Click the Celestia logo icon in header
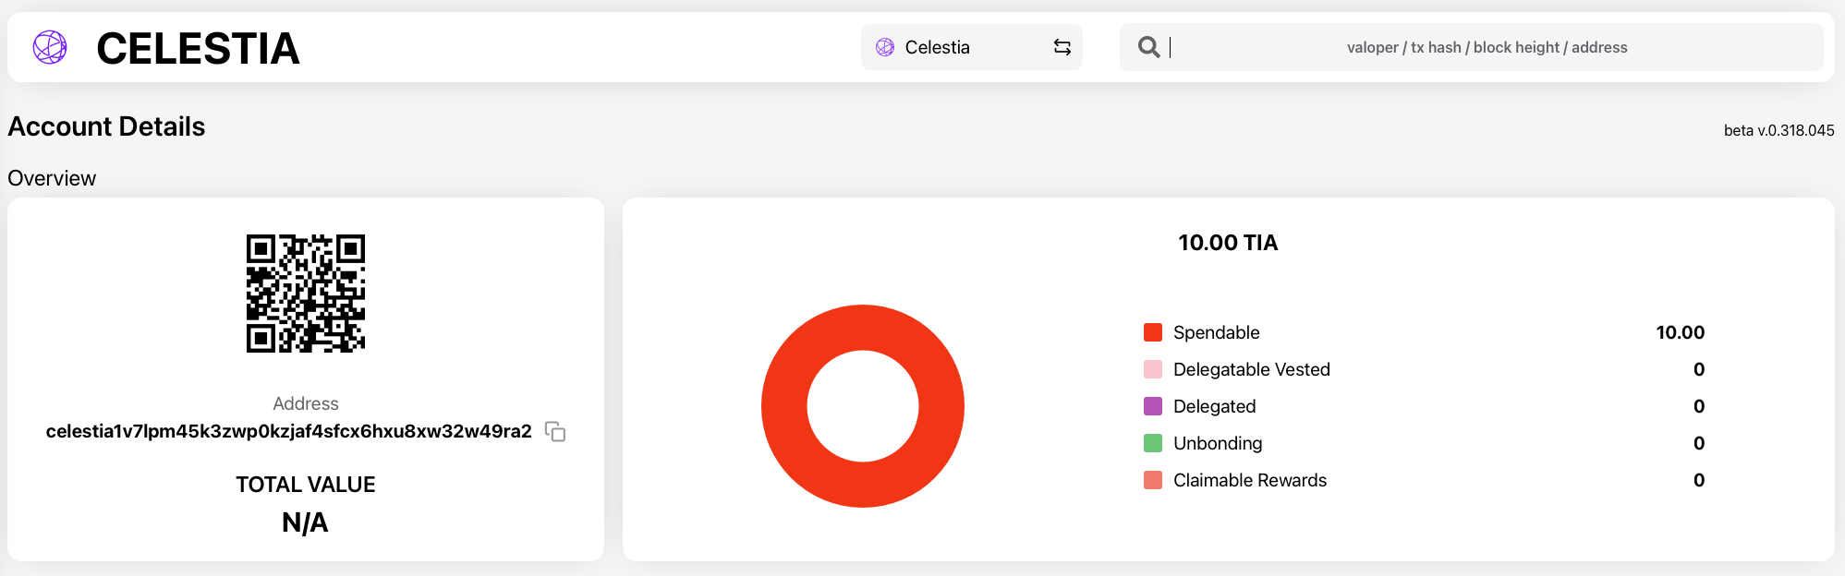Viewport: 1845px width, 576px height. coord(50,47)
